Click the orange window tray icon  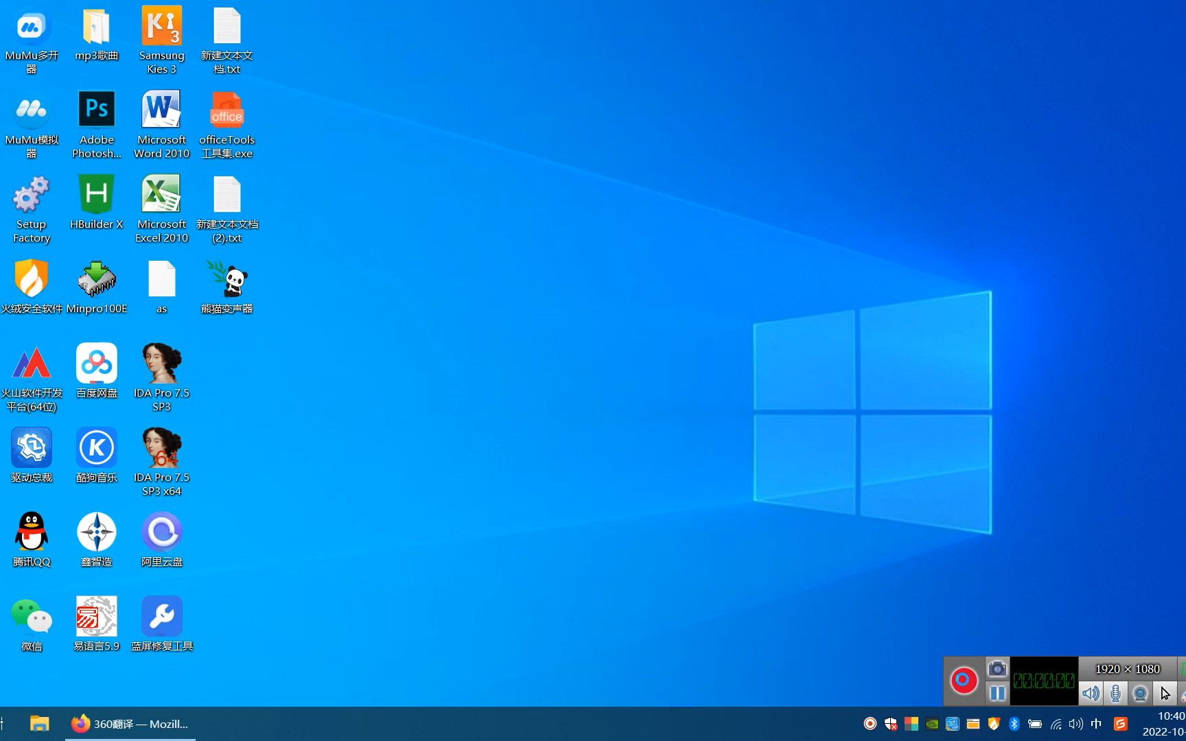[973, 723]
